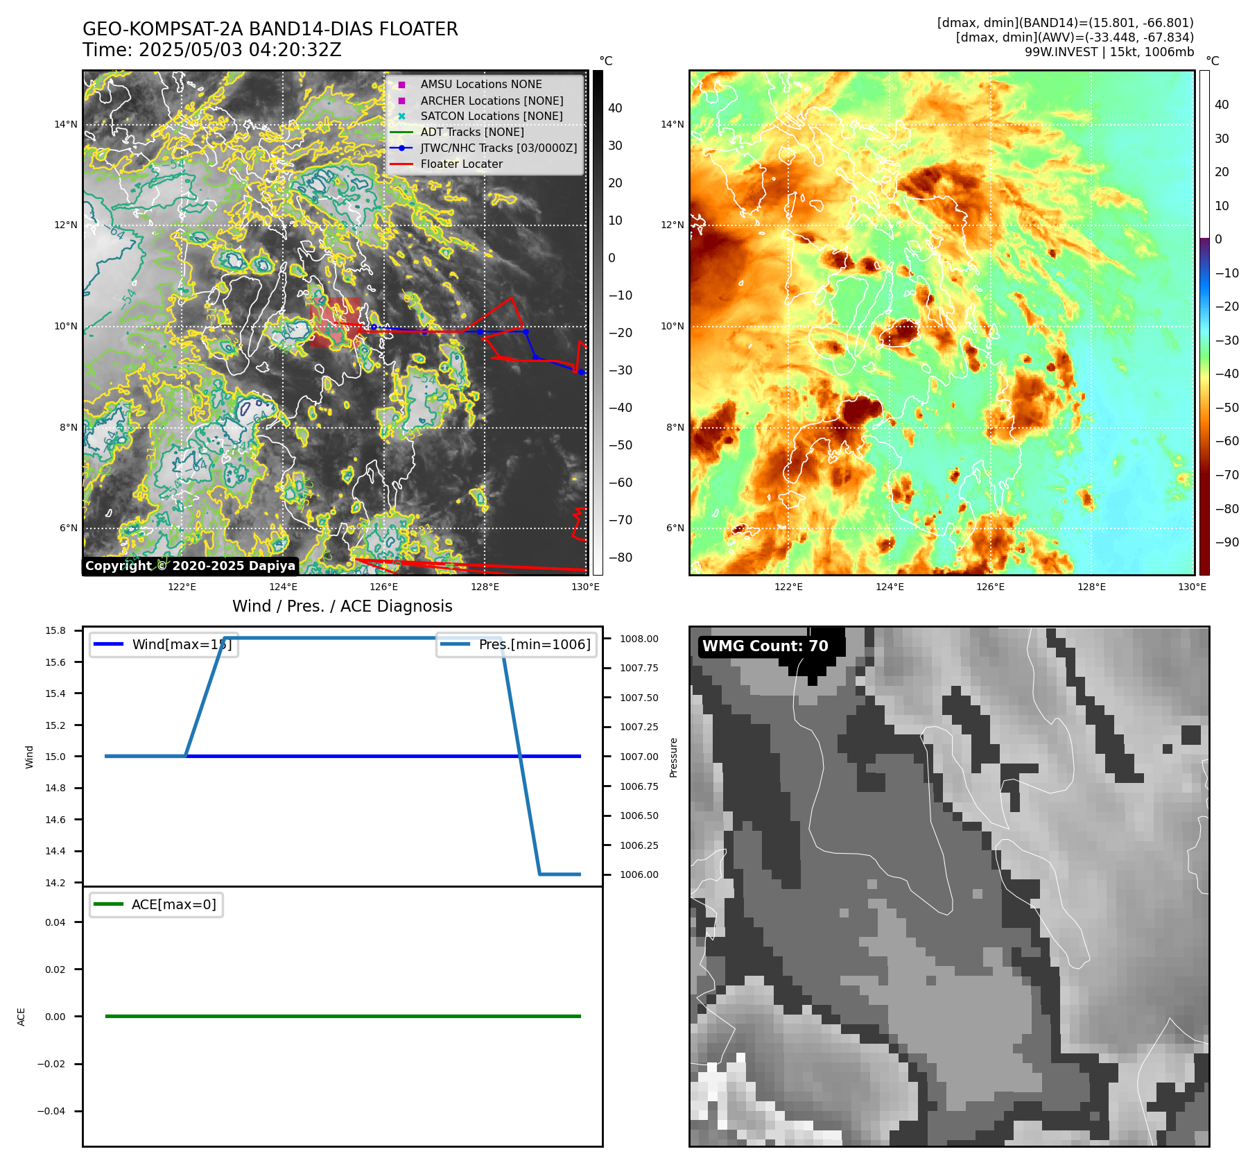Click the grayscale BAND14 colorbar

[598, 322]
